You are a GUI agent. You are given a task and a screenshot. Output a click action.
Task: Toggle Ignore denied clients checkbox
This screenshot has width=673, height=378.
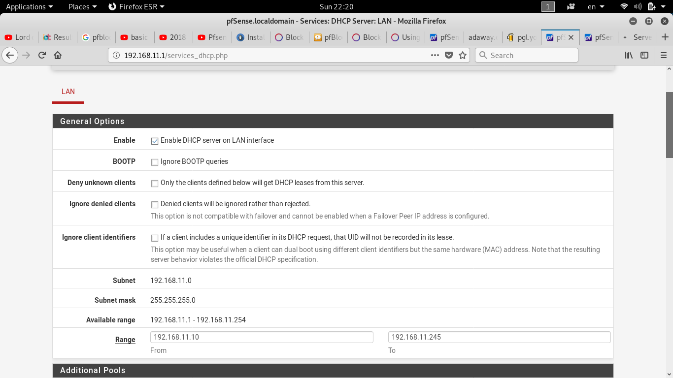point(155,204)
